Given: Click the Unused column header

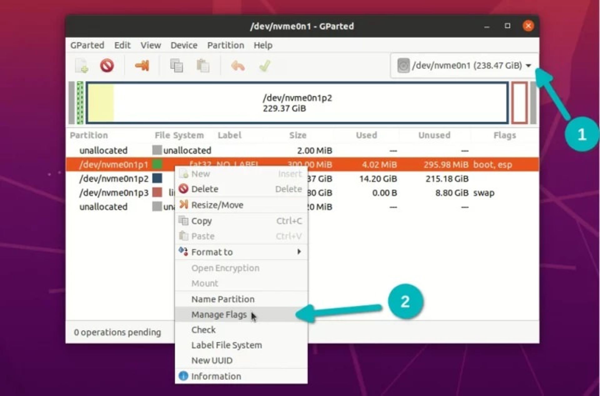Looking at the screenshot, I should click(x=434, y=135).
